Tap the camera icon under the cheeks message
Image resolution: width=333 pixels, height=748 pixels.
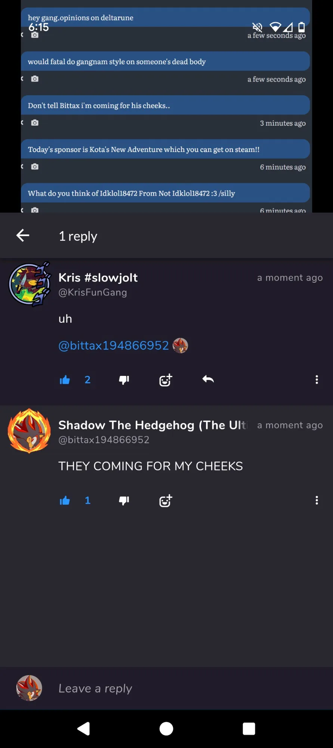[35, 123]
